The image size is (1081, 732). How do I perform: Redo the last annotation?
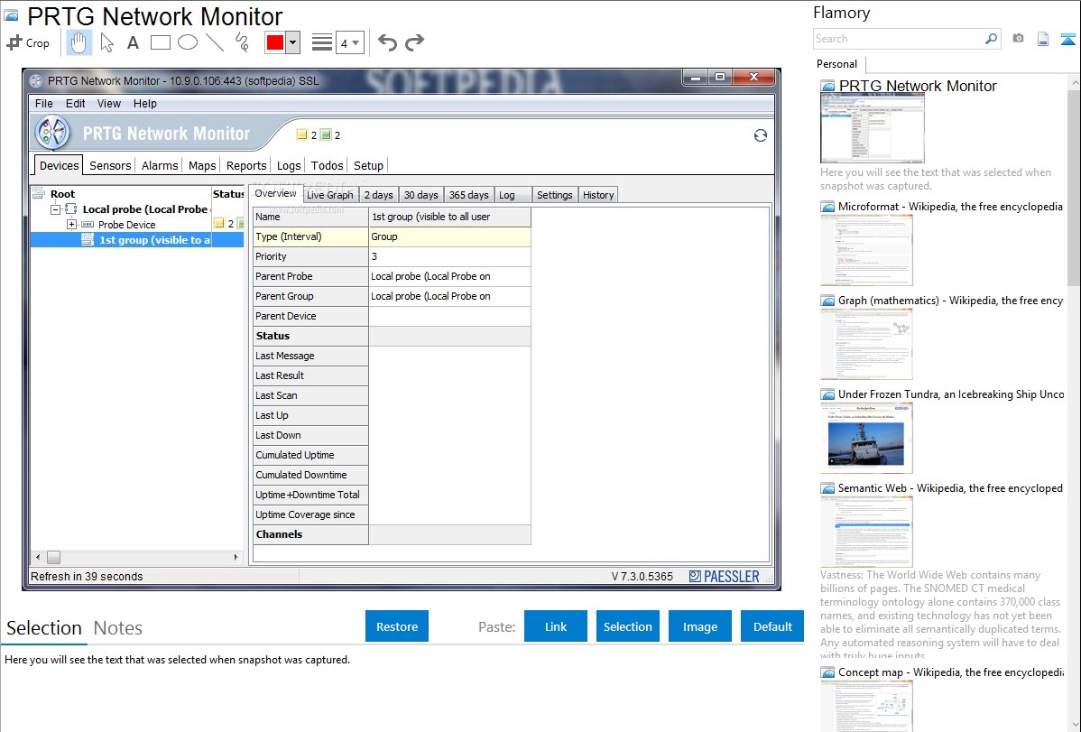coord(414,42)
